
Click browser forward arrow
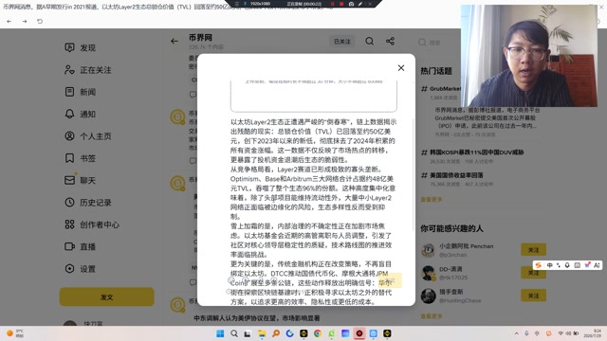coord(25,22)
